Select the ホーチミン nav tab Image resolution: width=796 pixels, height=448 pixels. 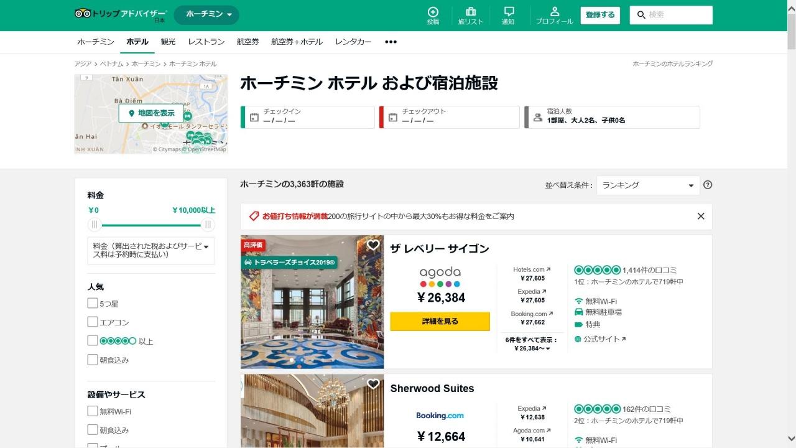tap(96, 42)
